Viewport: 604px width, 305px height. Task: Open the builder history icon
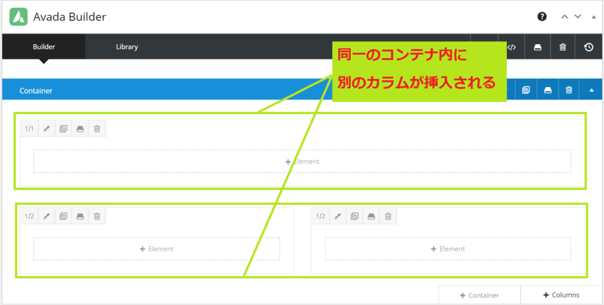589,47
